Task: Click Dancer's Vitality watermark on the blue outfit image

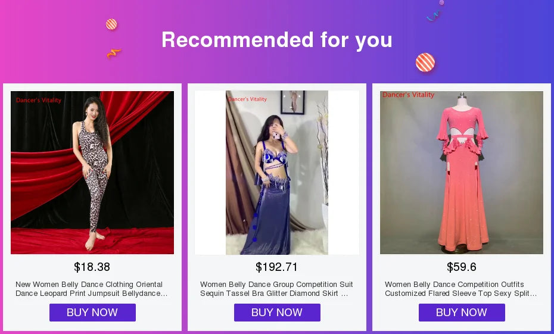Action: click(x=247, y=99)
